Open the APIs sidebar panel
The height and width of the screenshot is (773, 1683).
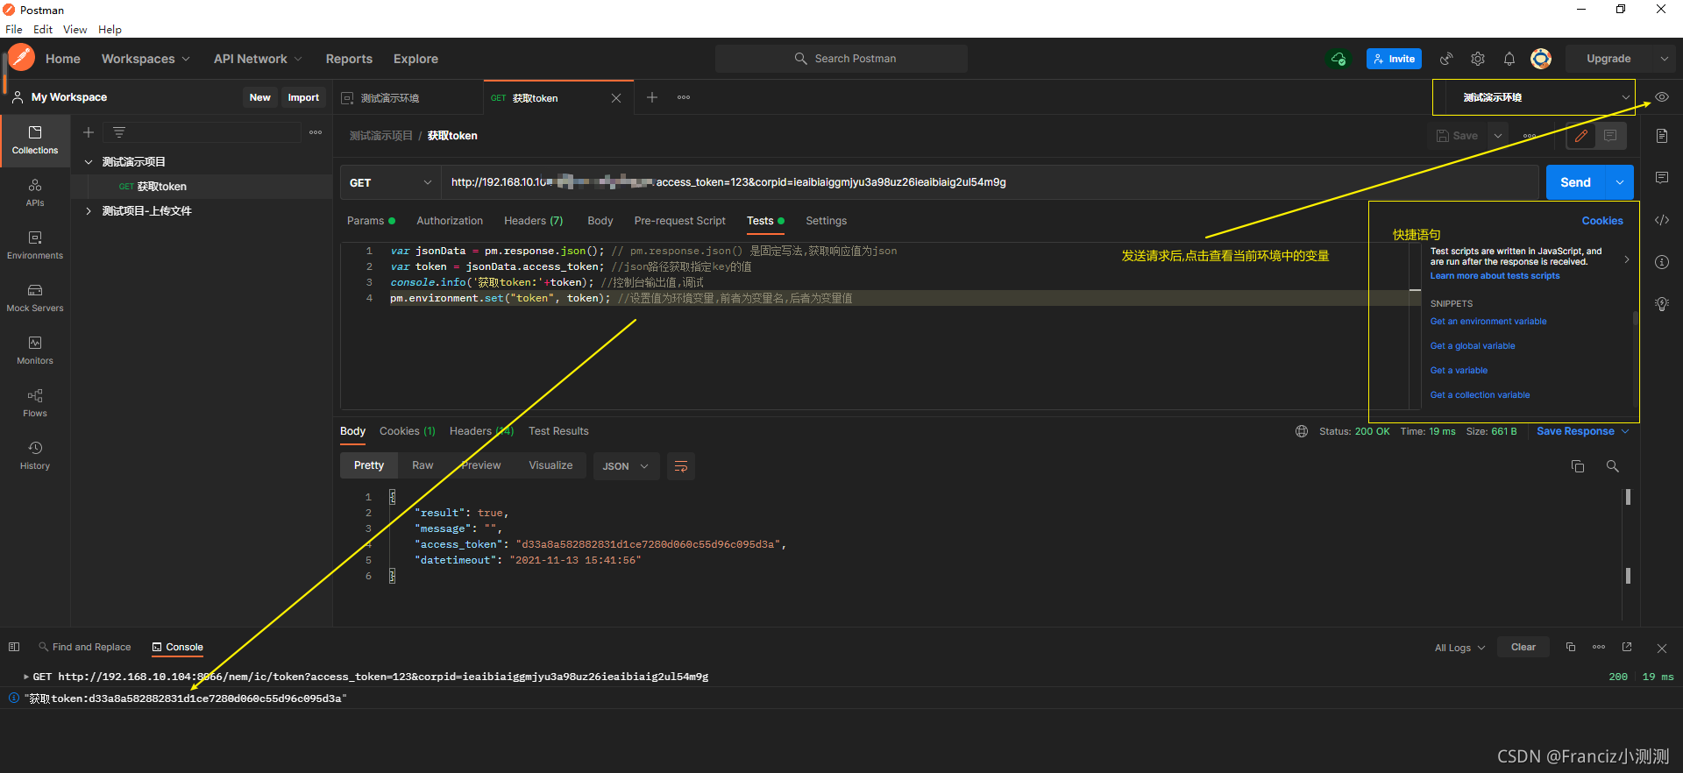click(35, 193)
